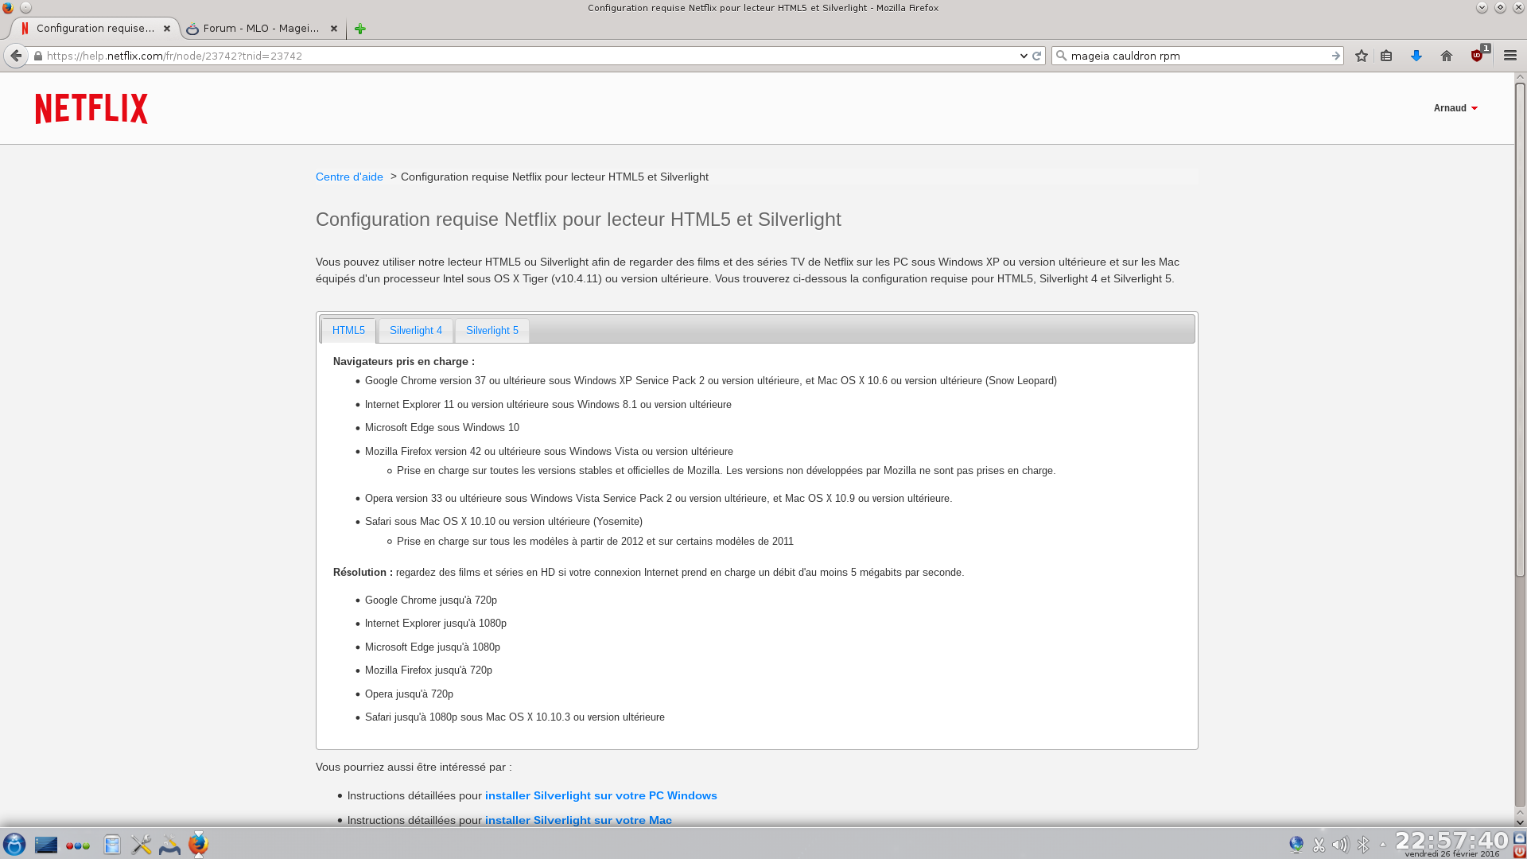Submit search with the go arrow
Viewport: 1527px width, 859px height.
(1335, 56)
